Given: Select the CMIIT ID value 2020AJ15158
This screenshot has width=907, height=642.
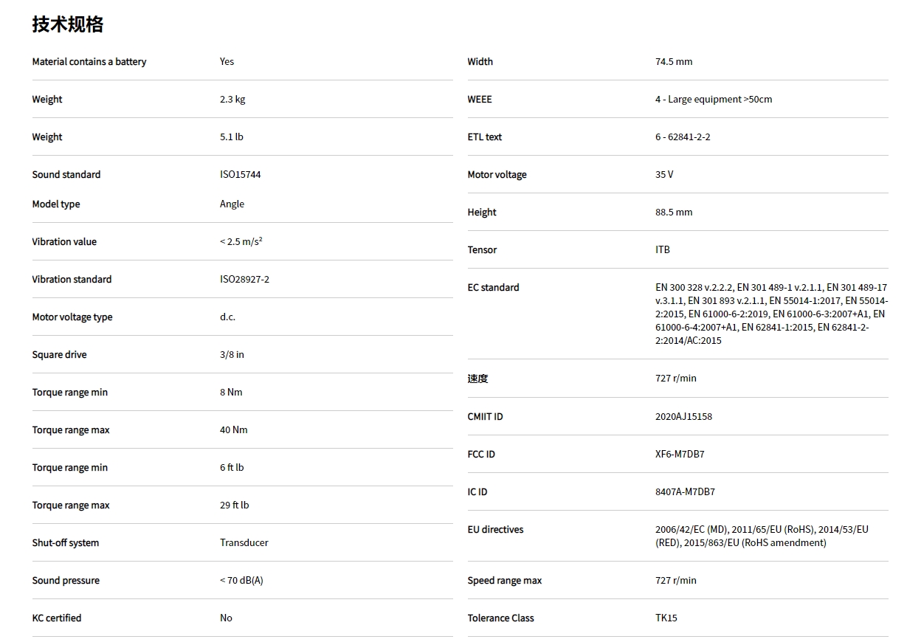Looking at the screenshot, I should [x=683, y=417].
